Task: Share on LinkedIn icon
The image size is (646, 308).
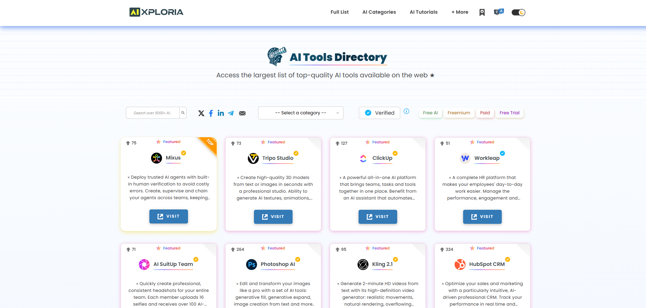Action: point(221,113)
